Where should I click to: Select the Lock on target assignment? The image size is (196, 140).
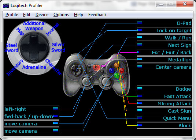174,31
